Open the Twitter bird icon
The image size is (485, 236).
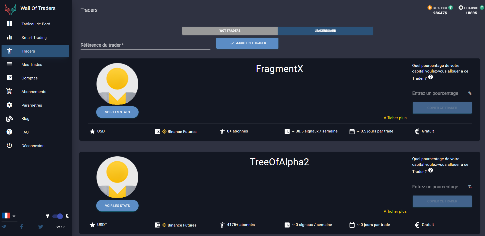pos(41,227)
